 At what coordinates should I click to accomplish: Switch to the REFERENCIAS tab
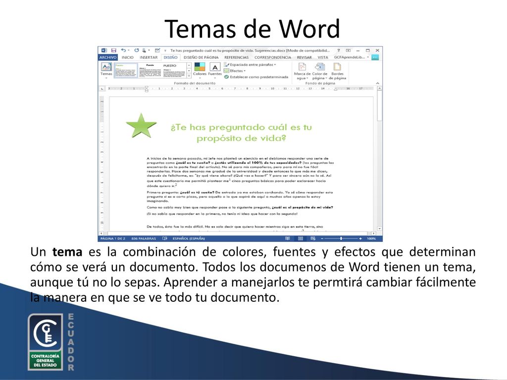click(x=236, y=57)
